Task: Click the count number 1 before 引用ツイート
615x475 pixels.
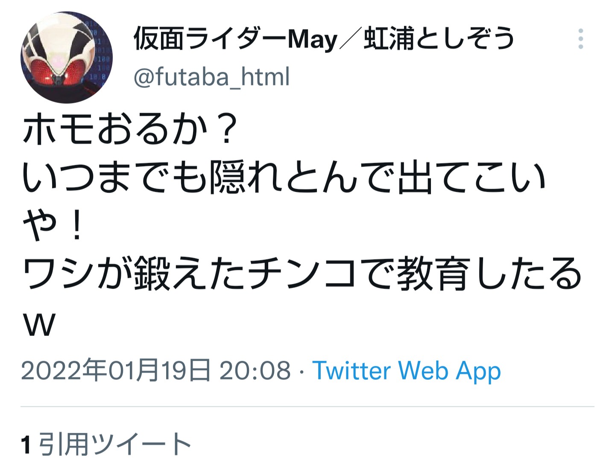Action: point(26,445)
